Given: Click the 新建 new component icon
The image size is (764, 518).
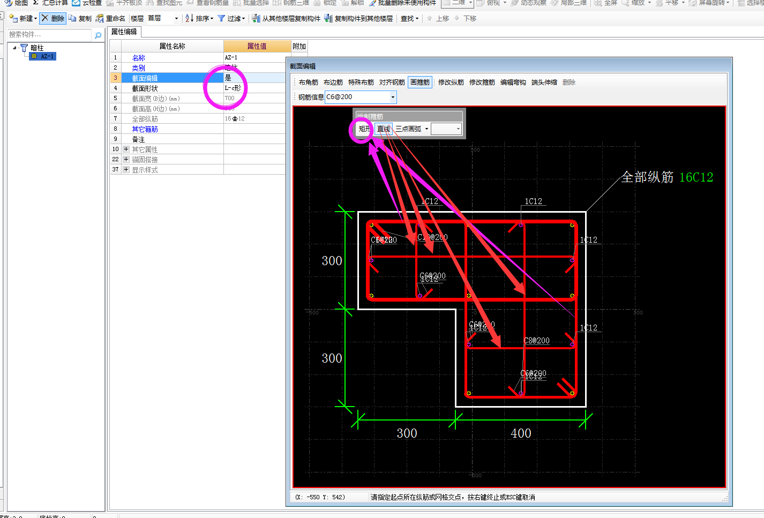Looking at the screenshot, I should coord(23,18).
